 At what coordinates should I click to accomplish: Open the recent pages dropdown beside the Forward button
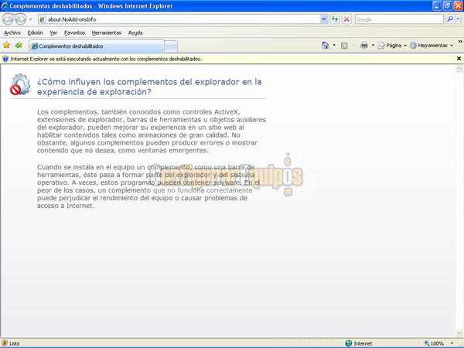pos(30,19)
